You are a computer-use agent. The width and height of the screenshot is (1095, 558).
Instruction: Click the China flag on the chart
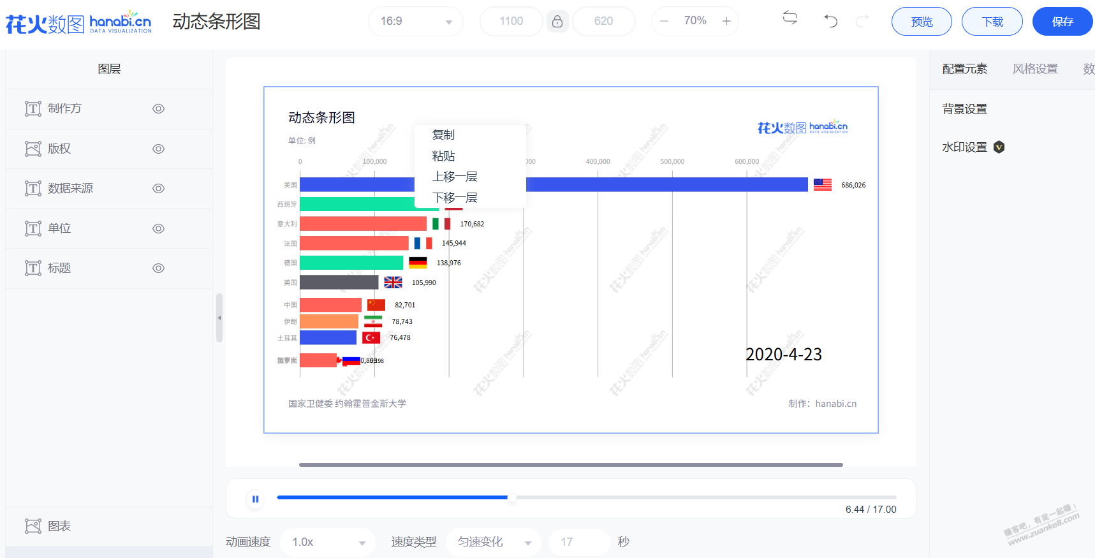(x=376, y=305)
